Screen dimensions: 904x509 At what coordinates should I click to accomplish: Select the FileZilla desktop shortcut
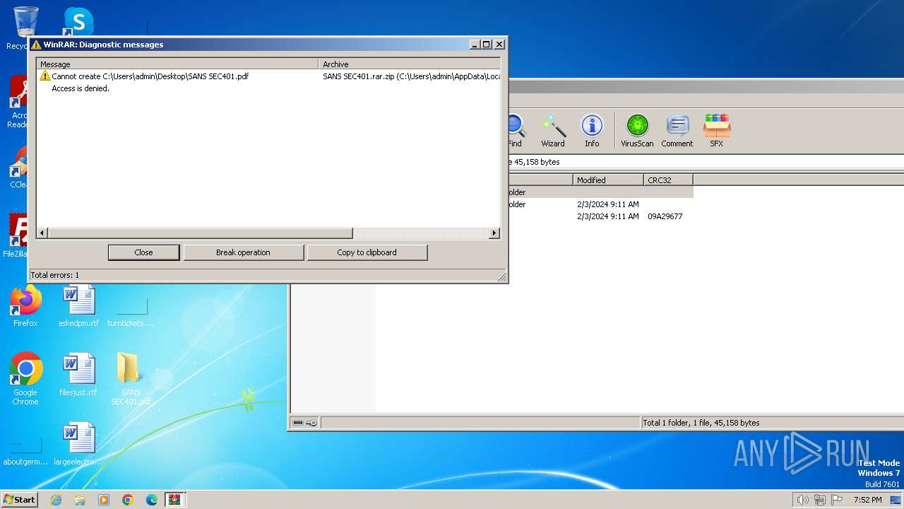click(x=17, y=236)
